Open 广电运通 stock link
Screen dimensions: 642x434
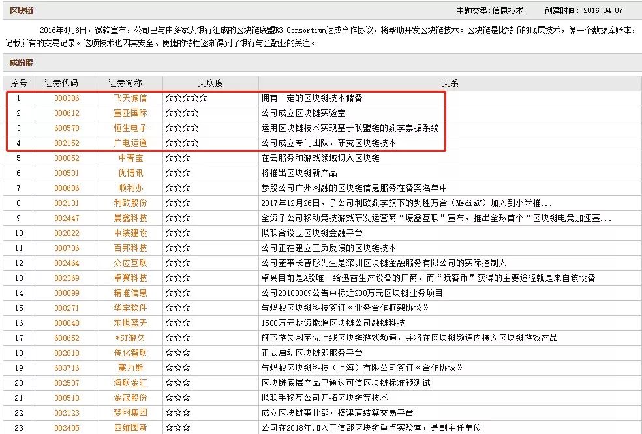(130, 143)
